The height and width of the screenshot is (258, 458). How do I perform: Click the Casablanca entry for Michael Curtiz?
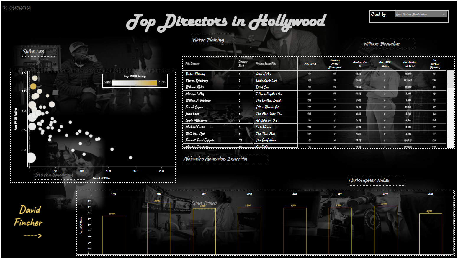click(x=264, y=127)
